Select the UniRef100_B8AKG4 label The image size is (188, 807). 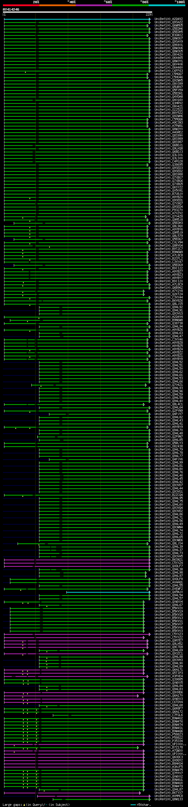tap(169, 764)
